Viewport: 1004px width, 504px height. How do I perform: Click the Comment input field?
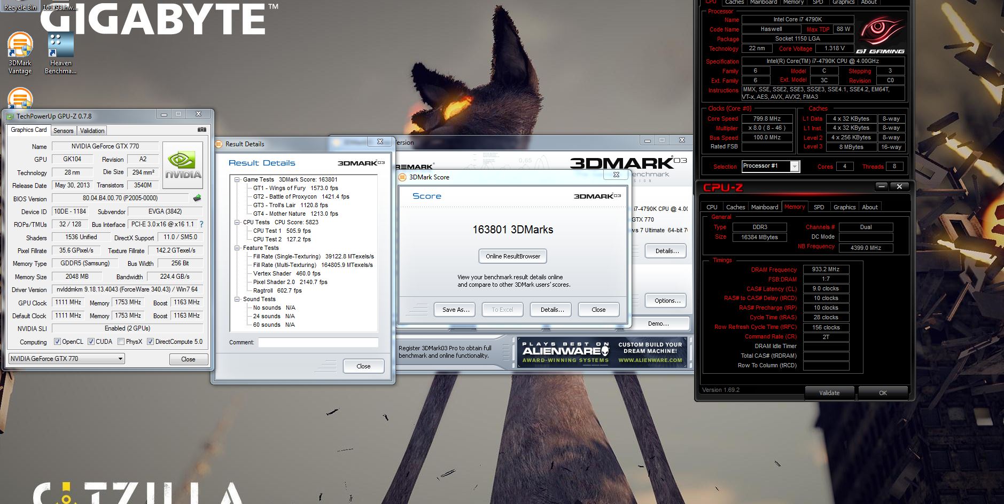click(318, 342)
